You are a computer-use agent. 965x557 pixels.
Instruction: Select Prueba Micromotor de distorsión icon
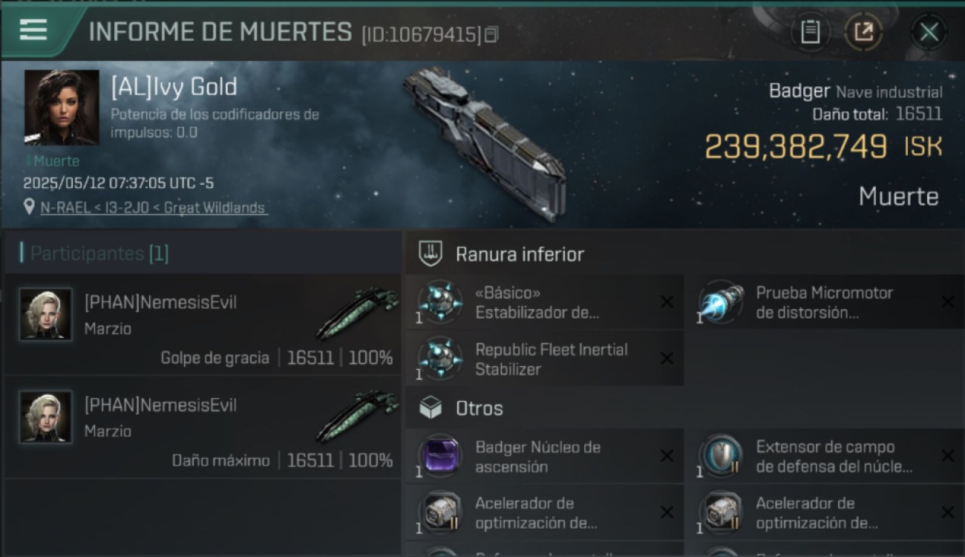721,302
